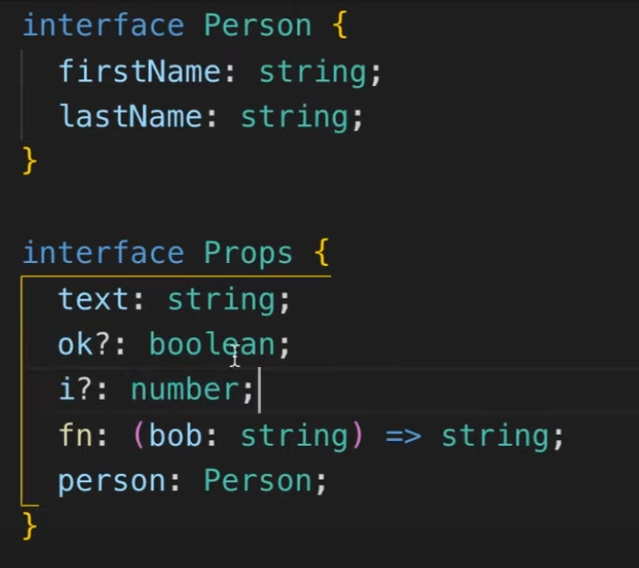This screenshot has height=568, width=639.
Task: Place cursor on firstName property
Action: tap(140, 71)
